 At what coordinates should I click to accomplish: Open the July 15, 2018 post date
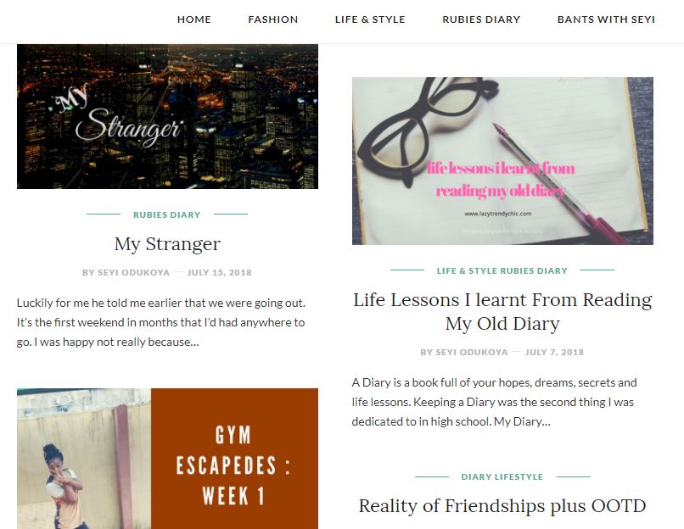(x=220, y=272)
